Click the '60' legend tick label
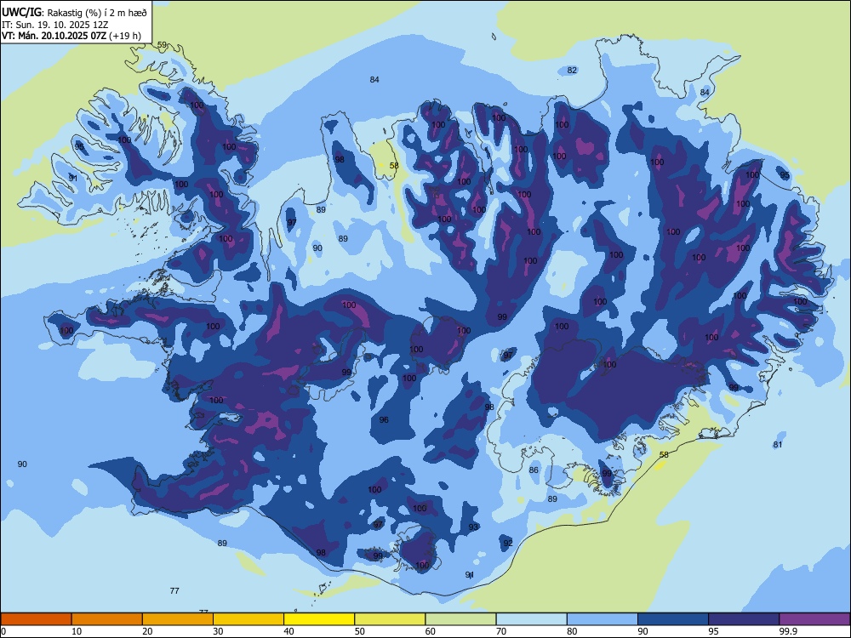851x638 pixels. [x=431, y=631]
